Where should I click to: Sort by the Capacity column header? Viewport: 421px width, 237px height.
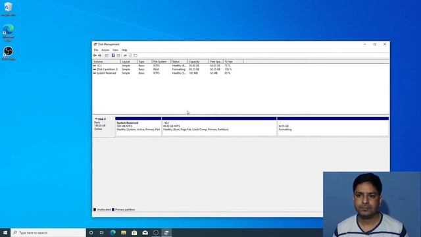[198, 61]
